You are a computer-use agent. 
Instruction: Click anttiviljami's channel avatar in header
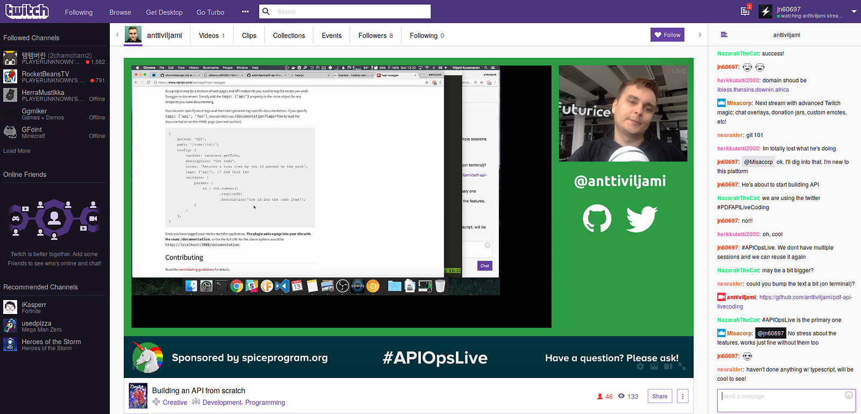tap(133, 35)
